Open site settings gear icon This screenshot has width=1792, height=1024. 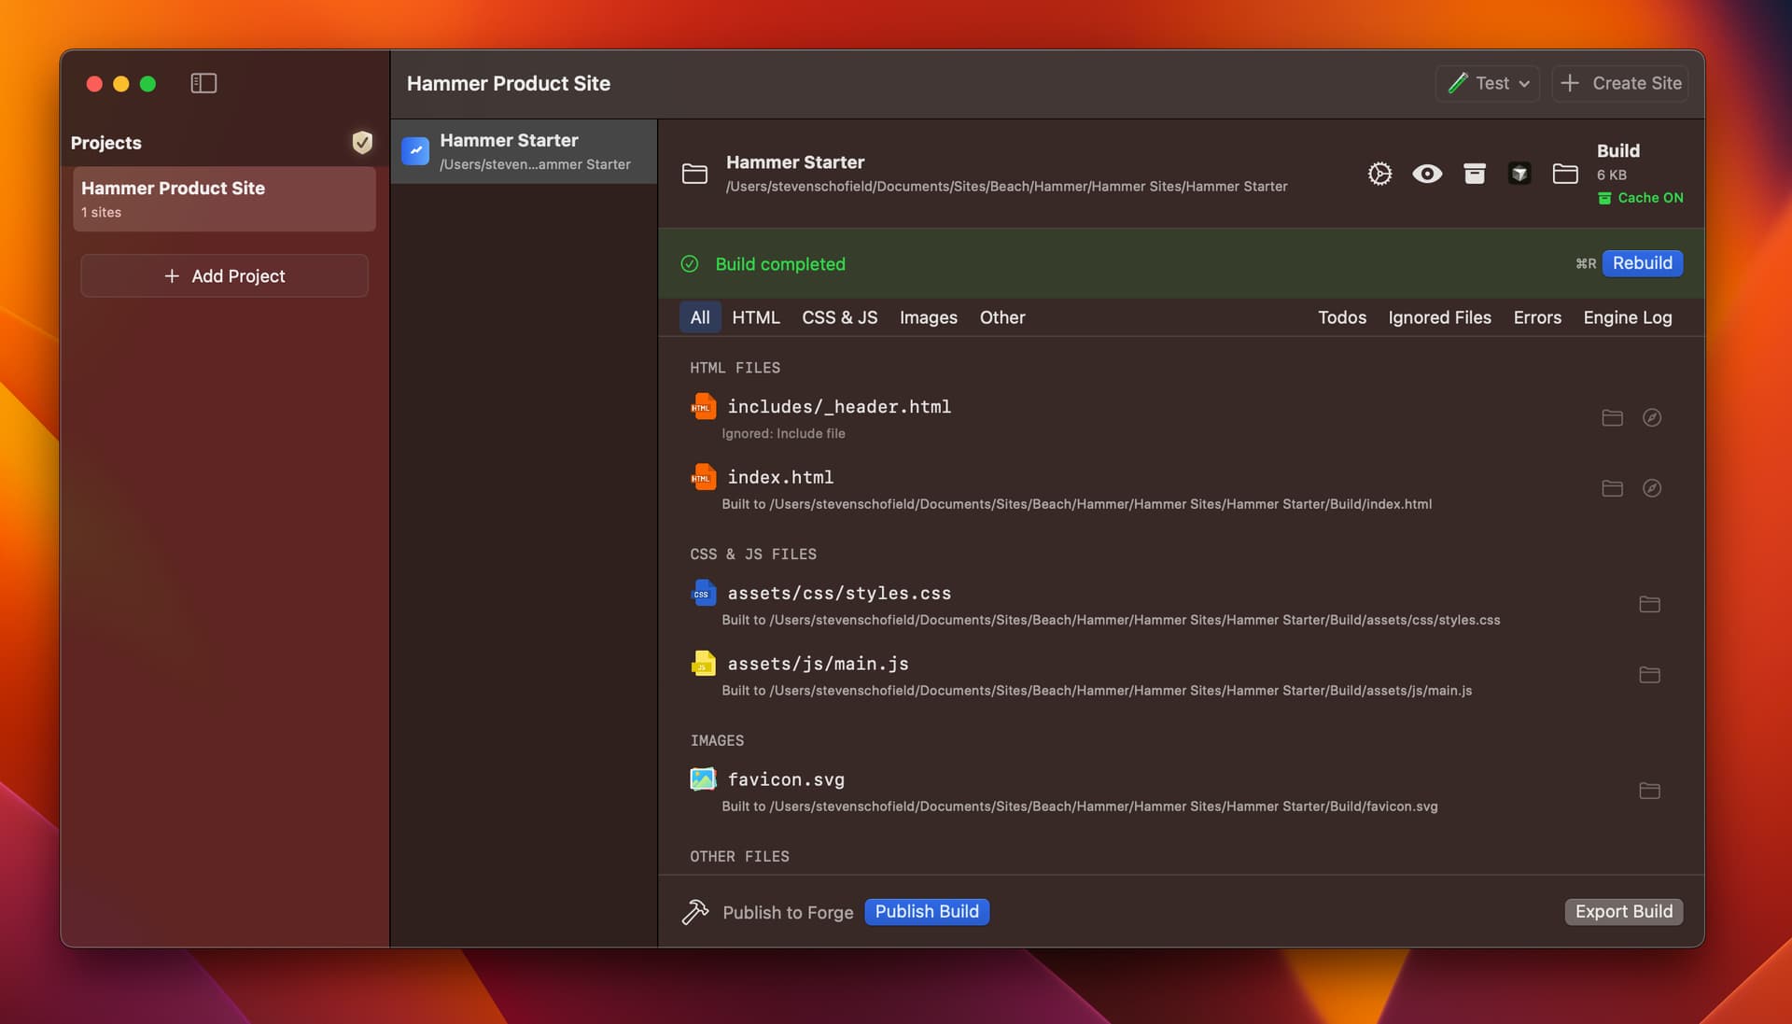(x=1379, y=174)
